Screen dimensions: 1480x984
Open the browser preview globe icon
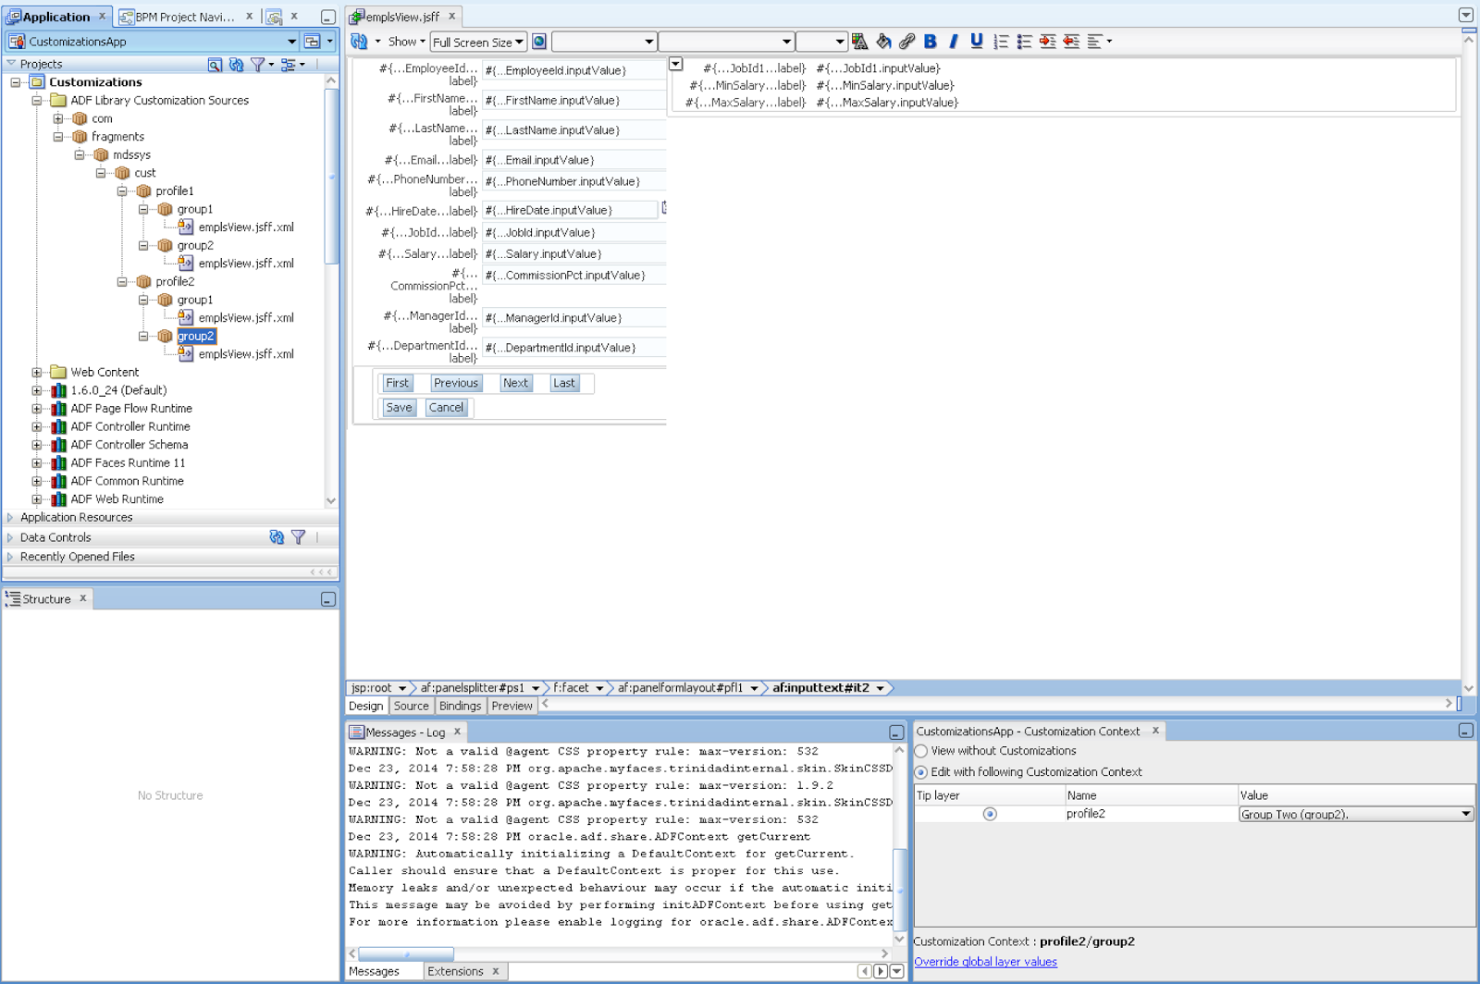point(539,42)
